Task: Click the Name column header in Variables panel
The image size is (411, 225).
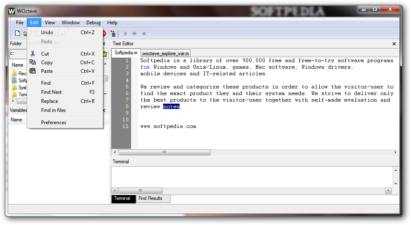Action: [16, 120]
